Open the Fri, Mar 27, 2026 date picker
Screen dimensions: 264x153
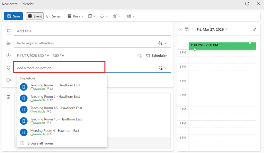212,29
